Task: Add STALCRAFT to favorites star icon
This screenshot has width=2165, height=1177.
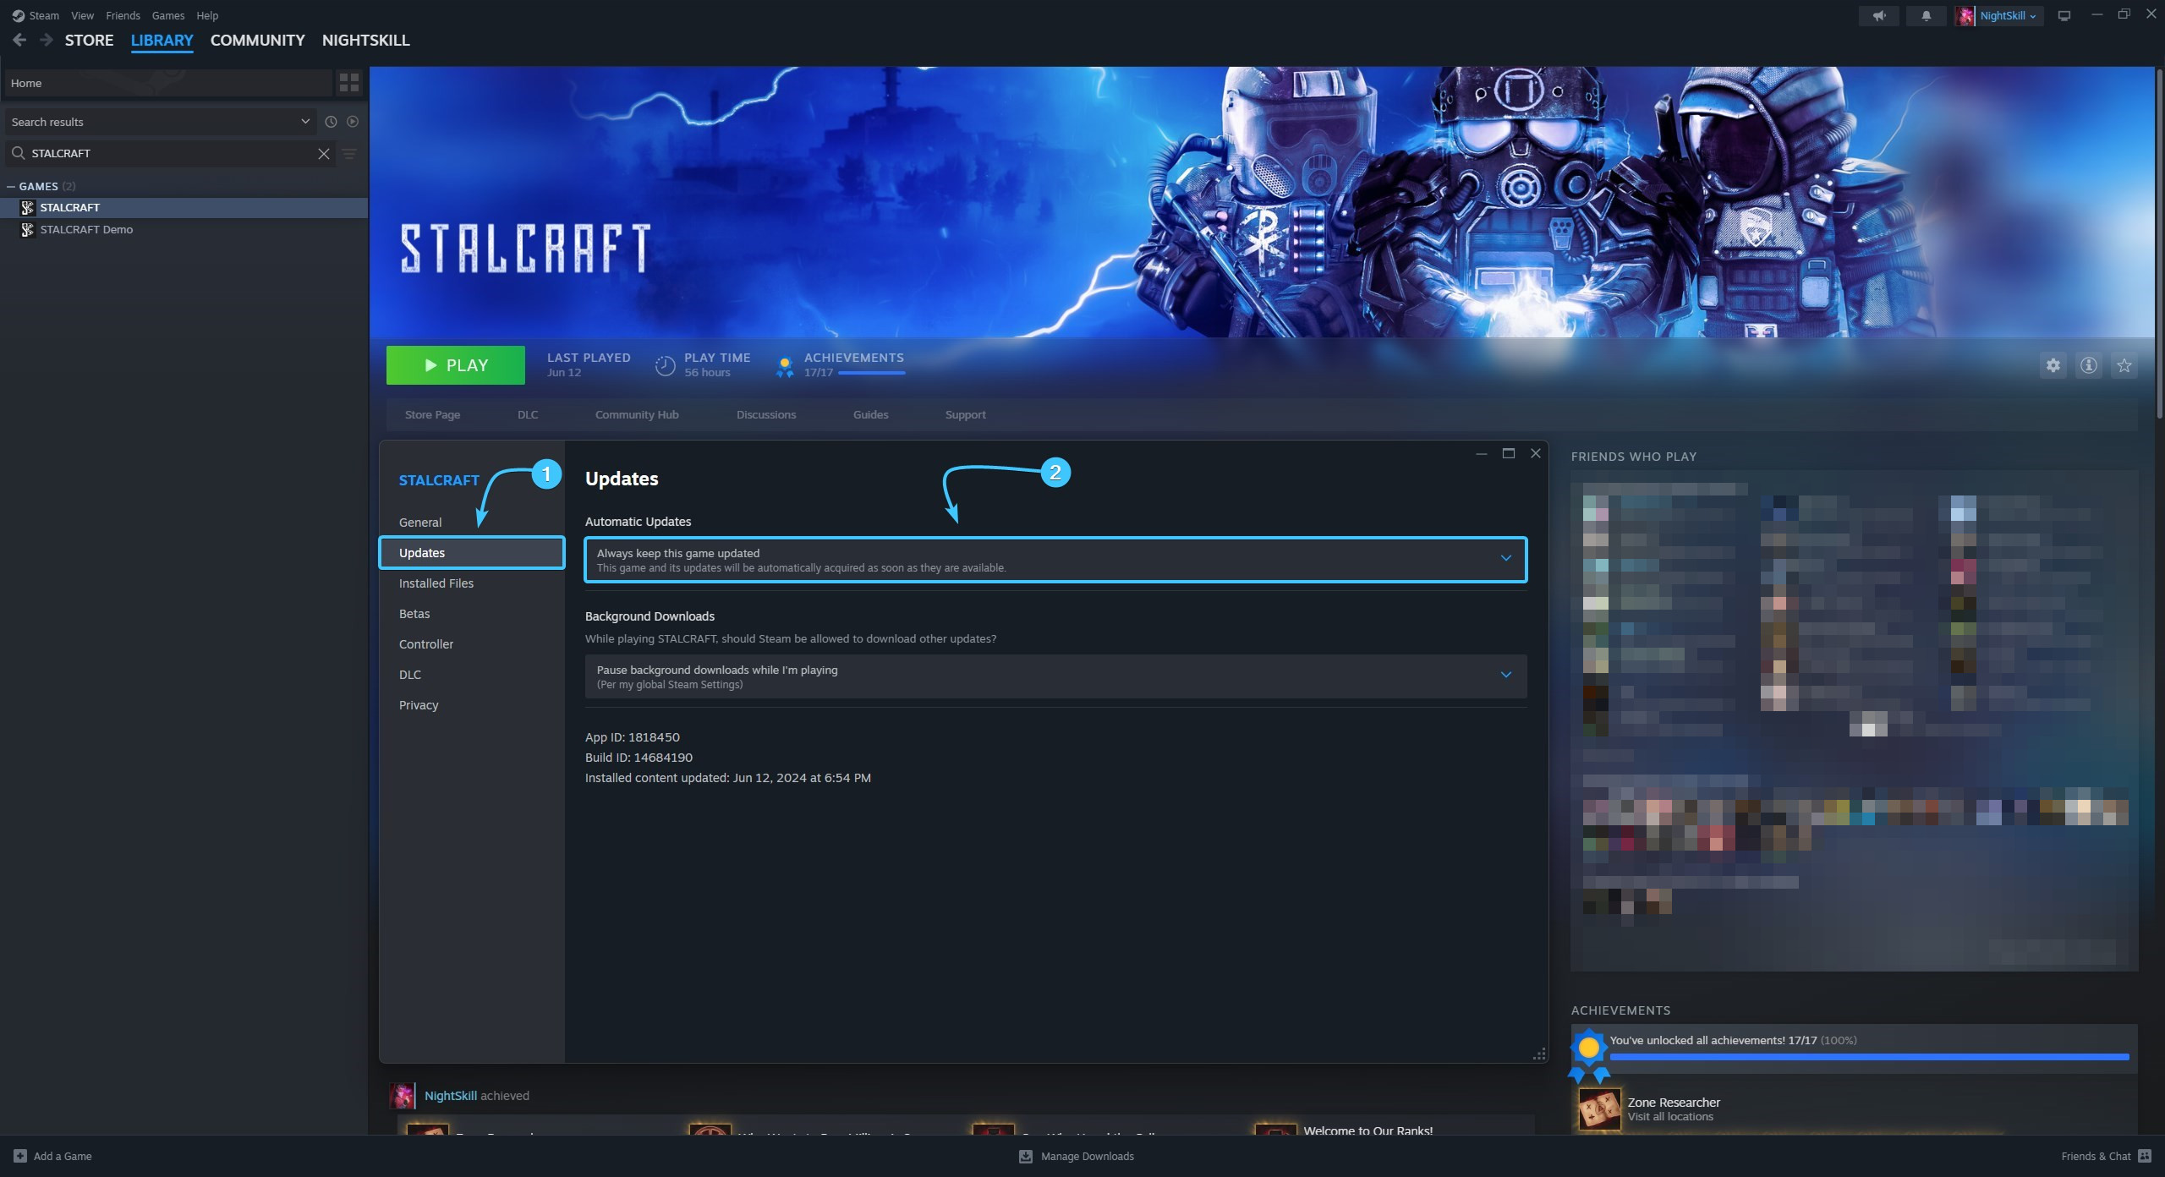Action: pos(2124,365)
